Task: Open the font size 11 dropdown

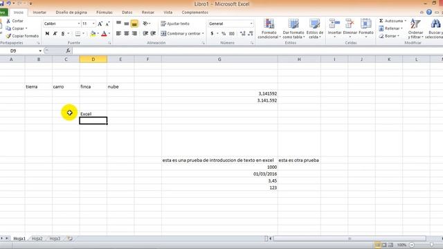Action: [93, 24]
